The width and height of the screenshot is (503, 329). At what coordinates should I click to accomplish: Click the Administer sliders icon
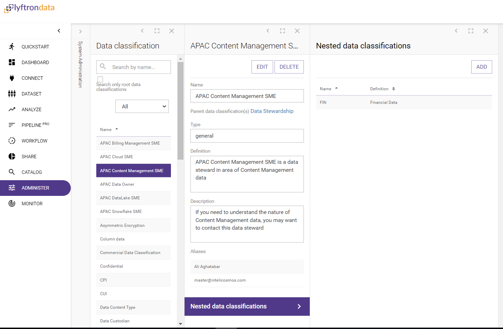tap(12, 188)
